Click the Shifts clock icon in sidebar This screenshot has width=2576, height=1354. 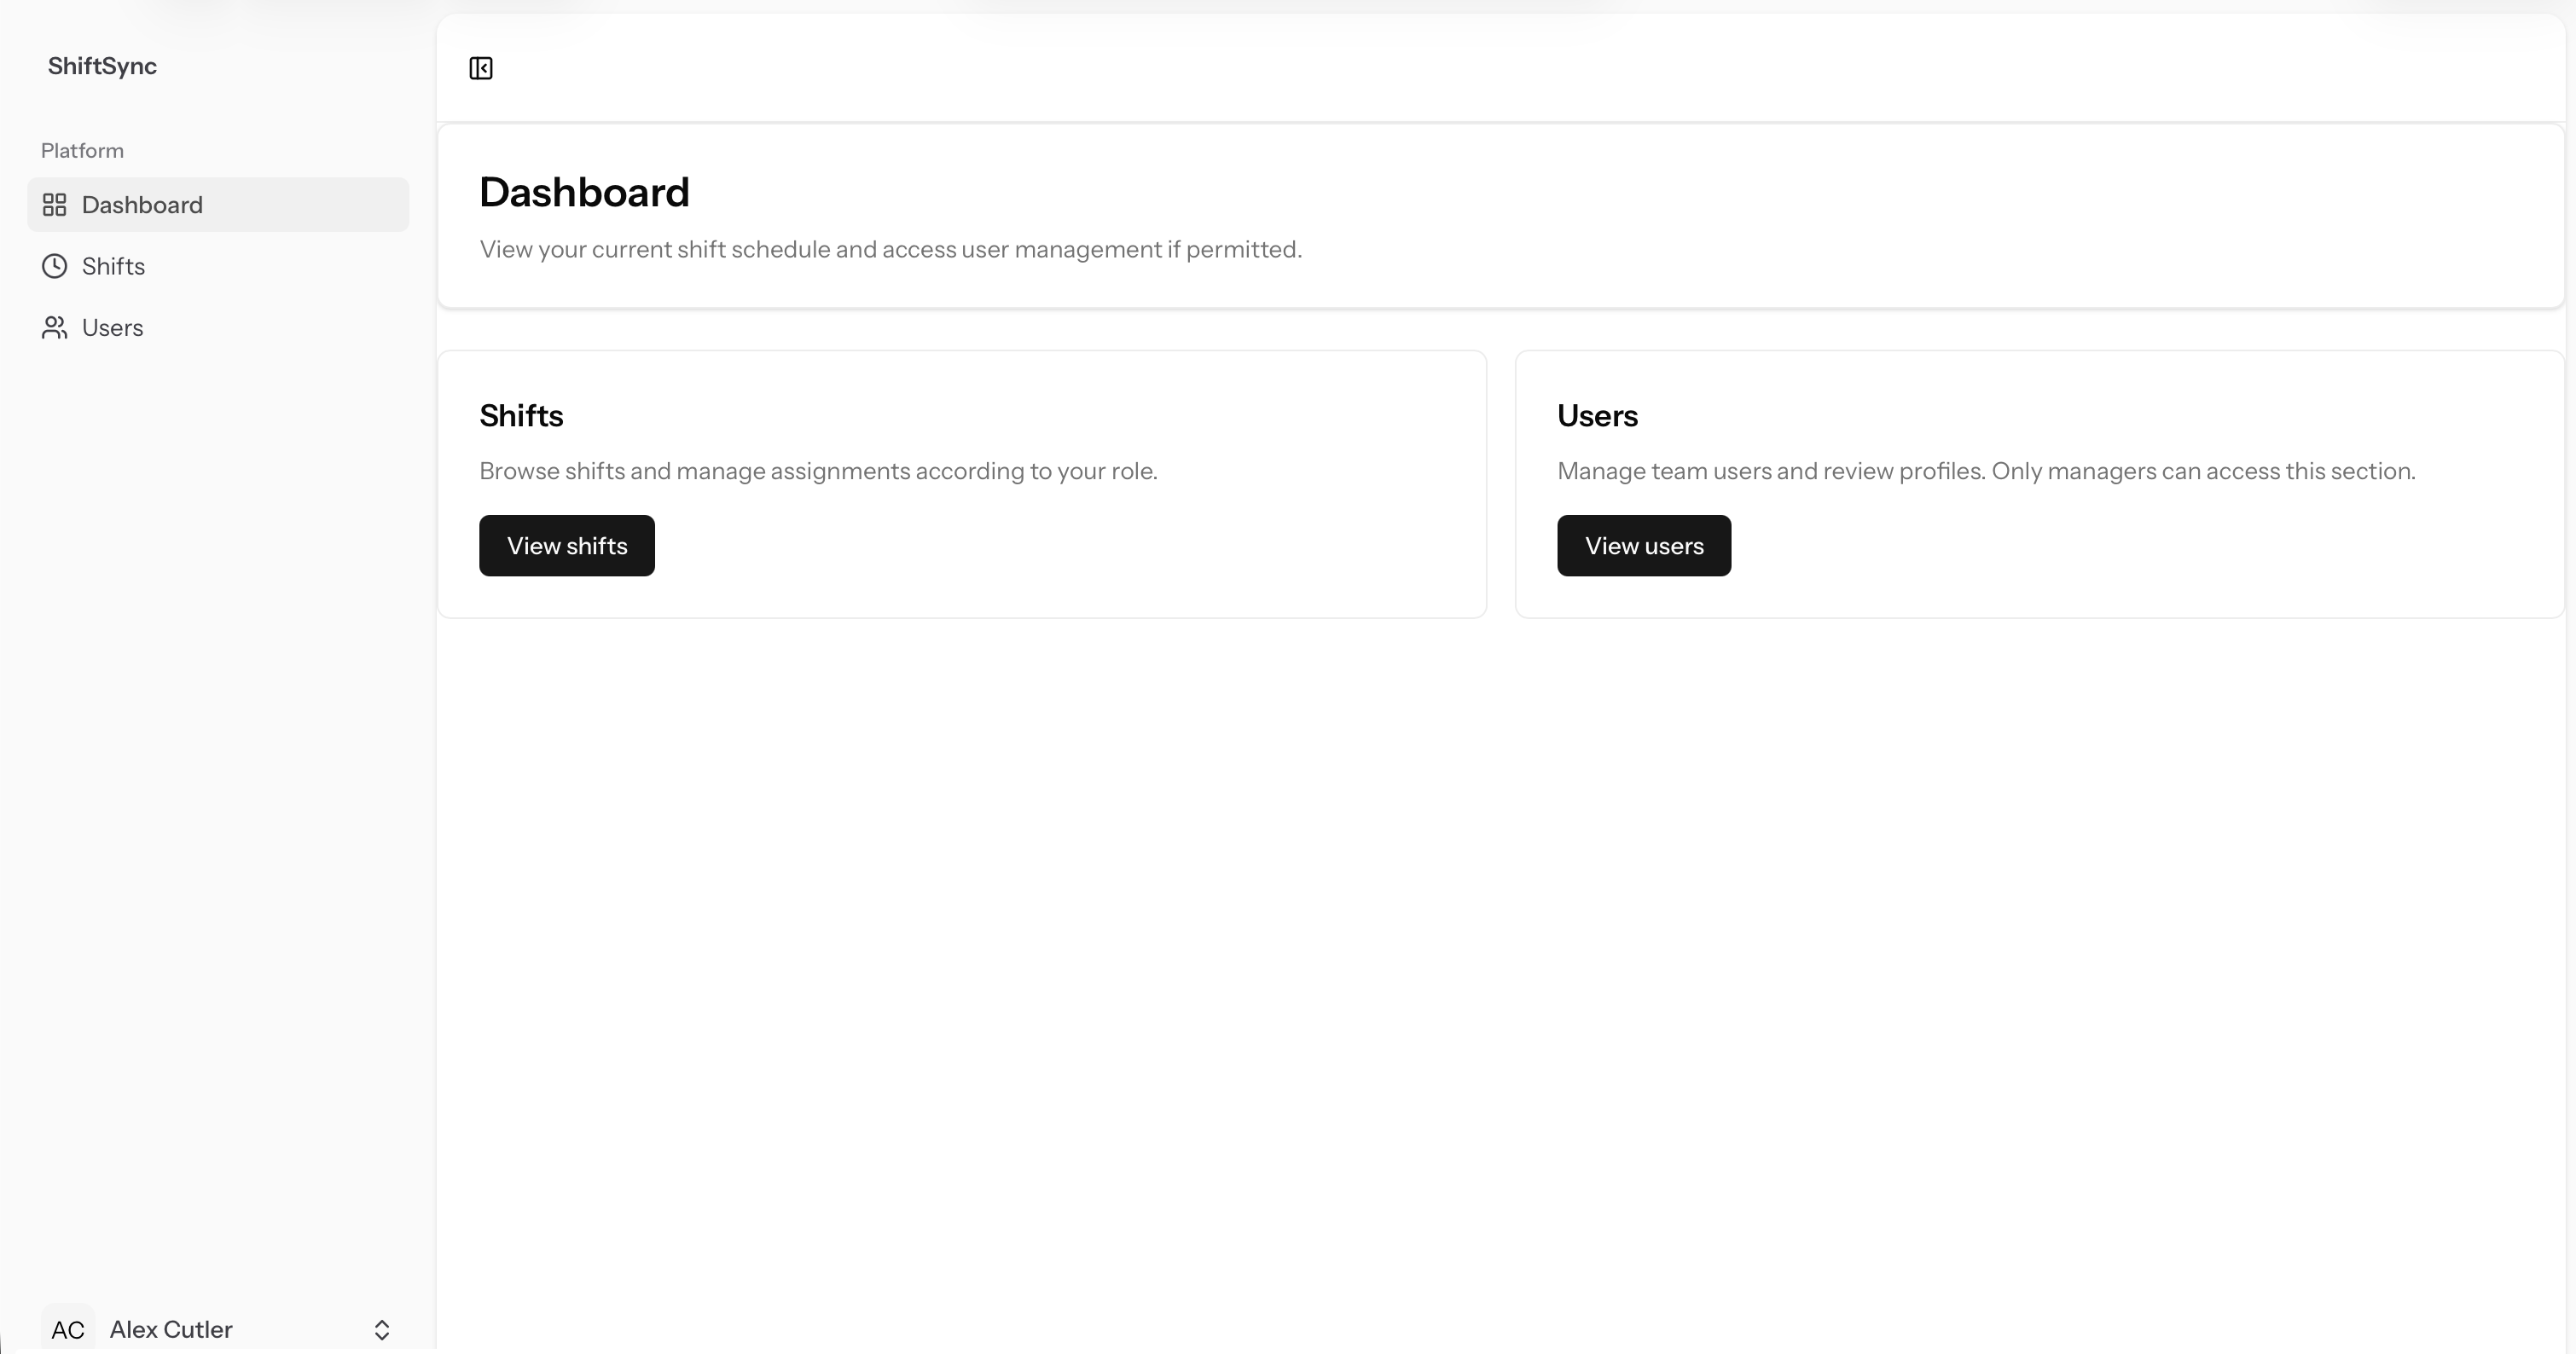pos(54,266)
